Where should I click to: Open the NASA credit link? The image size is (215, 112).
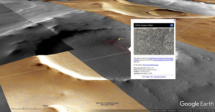click(x=148, y=77)
